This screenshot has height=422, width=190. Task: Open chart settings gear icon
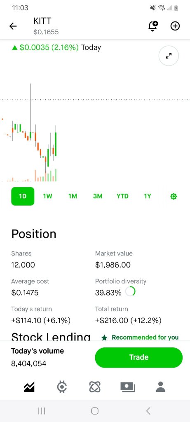174,197
